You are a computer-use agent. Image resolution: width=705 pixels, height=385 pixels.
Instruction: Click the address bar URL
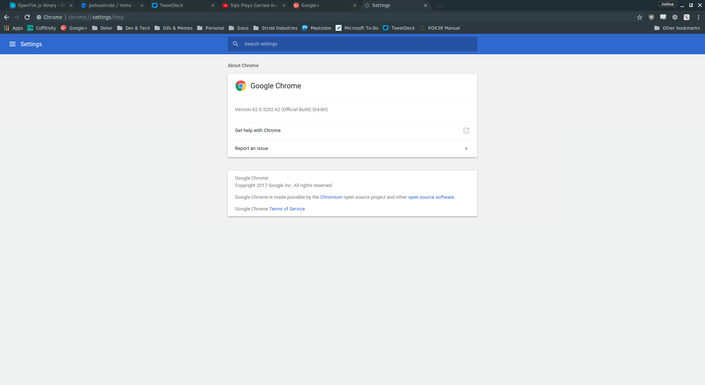point(96,17)
